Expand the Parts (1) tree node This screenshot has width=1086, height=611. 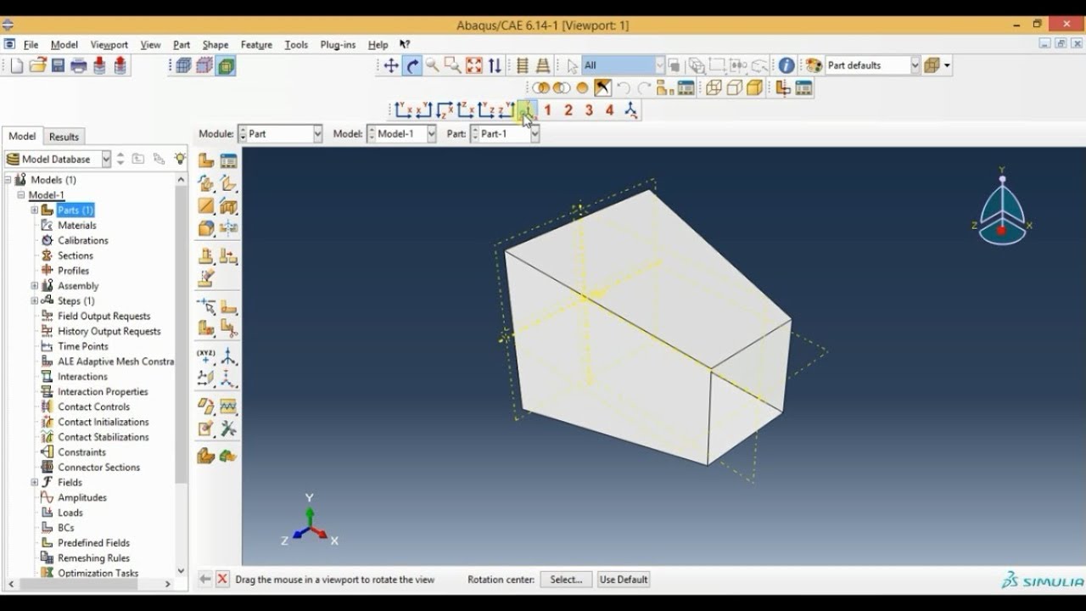[x=35, y=210]
